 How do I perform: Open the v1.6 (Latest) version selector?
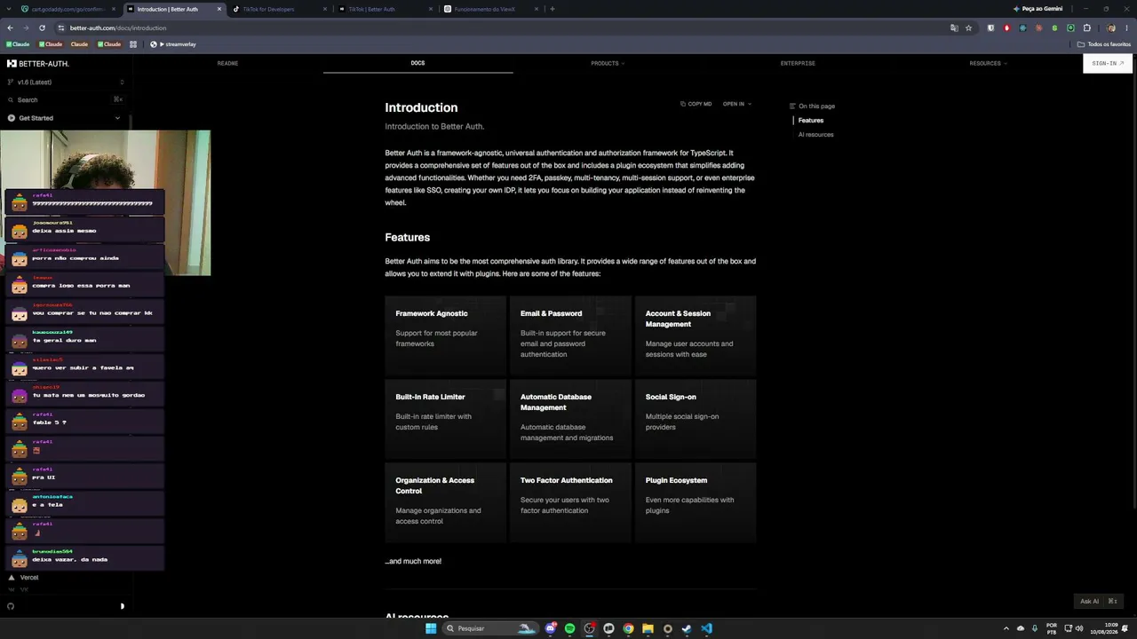click(x=65, y=83)
